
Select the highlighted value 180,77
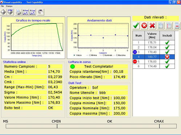point(152,57)
